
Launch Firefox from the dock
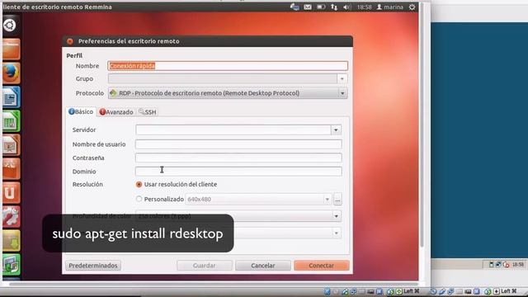[x=11, y=73]
